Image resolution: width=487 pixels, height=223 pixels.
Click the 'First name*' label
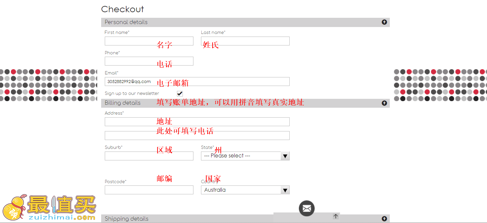point(117,32)
